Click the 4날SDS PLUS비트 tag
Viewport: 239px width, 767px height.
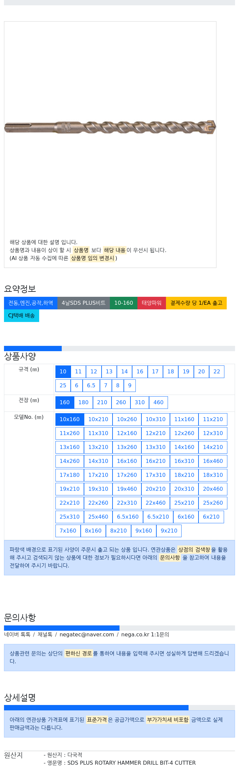[x=84, y=303]
